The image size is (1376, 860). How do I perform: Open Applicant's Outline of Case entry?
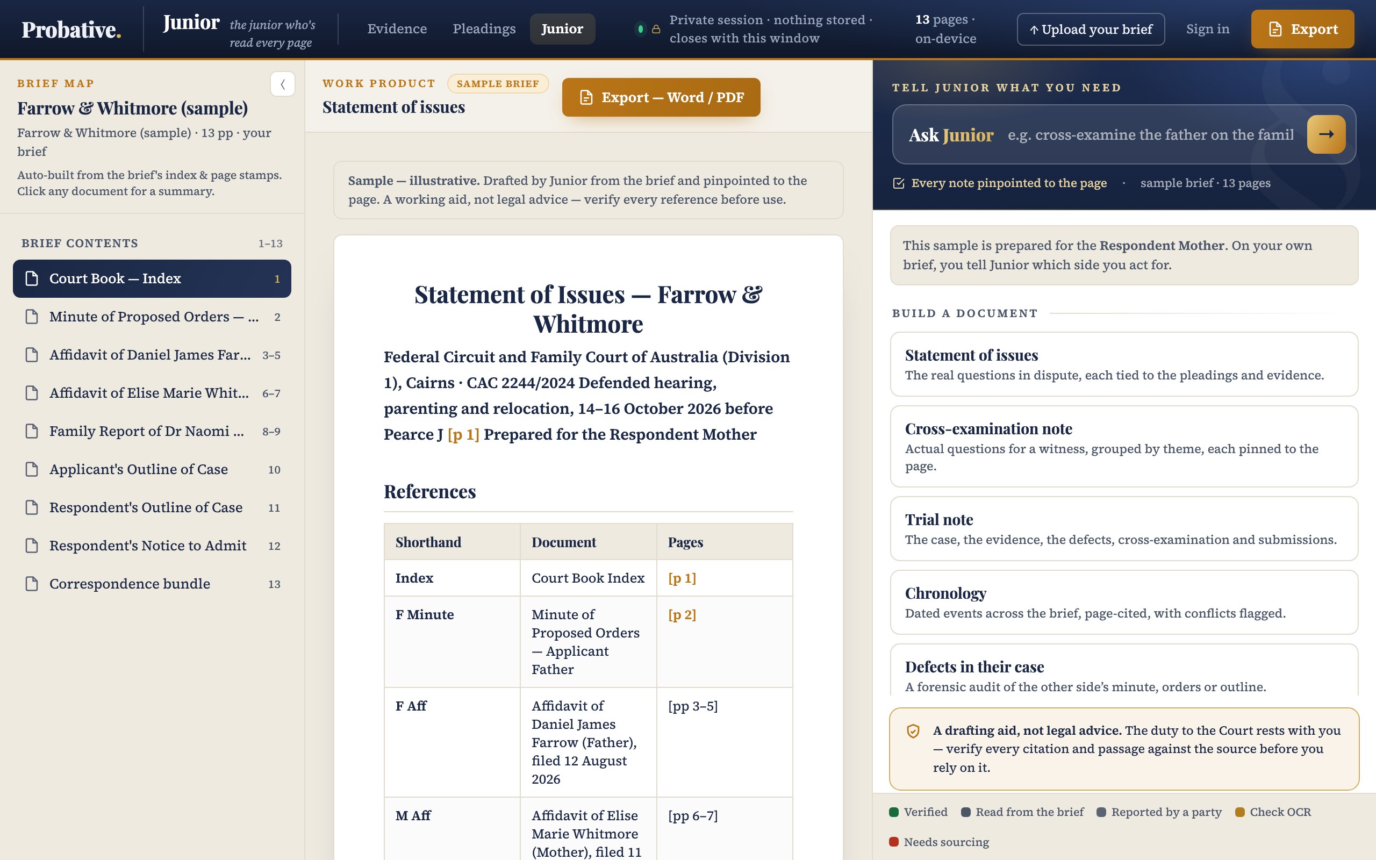click(x=152, y=469)
